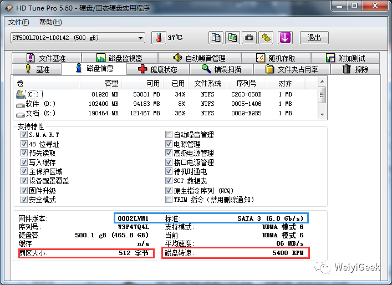Toggle the SCT 数据表 checkbox
The width and height of the screenshot is (392, 285).
tap(169, 181)
